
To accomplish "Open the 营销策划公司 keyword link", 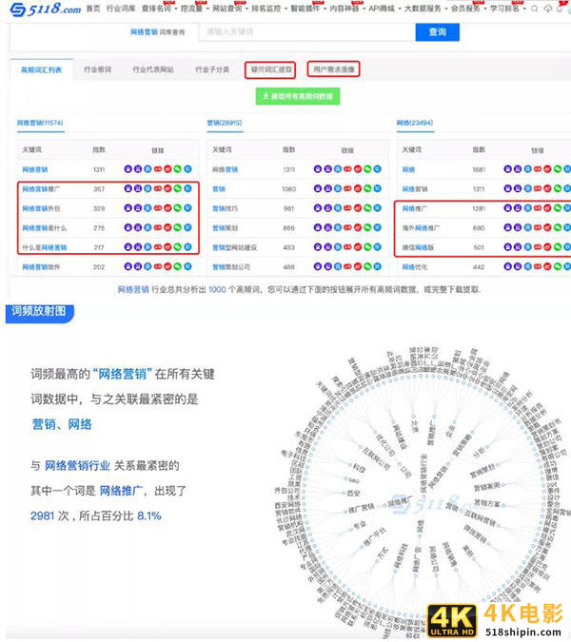I will (231, 267).
